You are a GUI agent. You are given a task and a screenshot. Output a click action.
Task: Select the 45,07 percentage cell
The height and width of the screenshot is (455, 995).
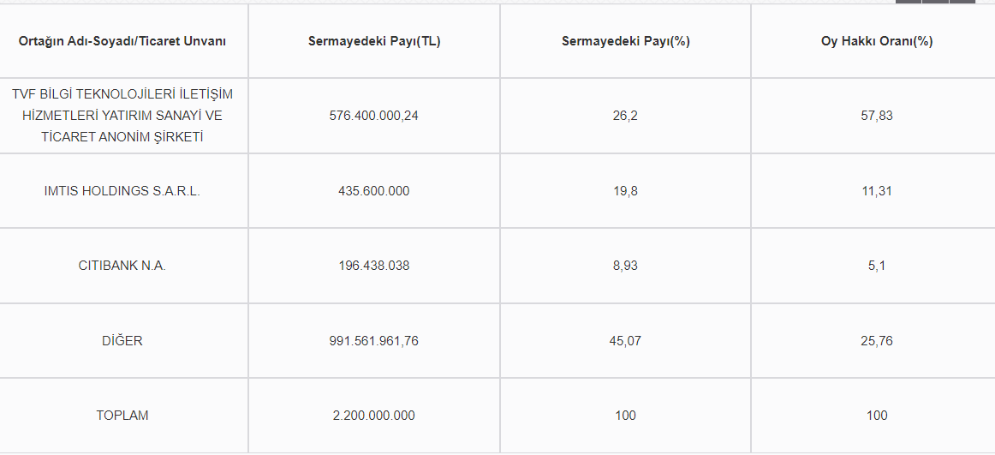[626, 341]
